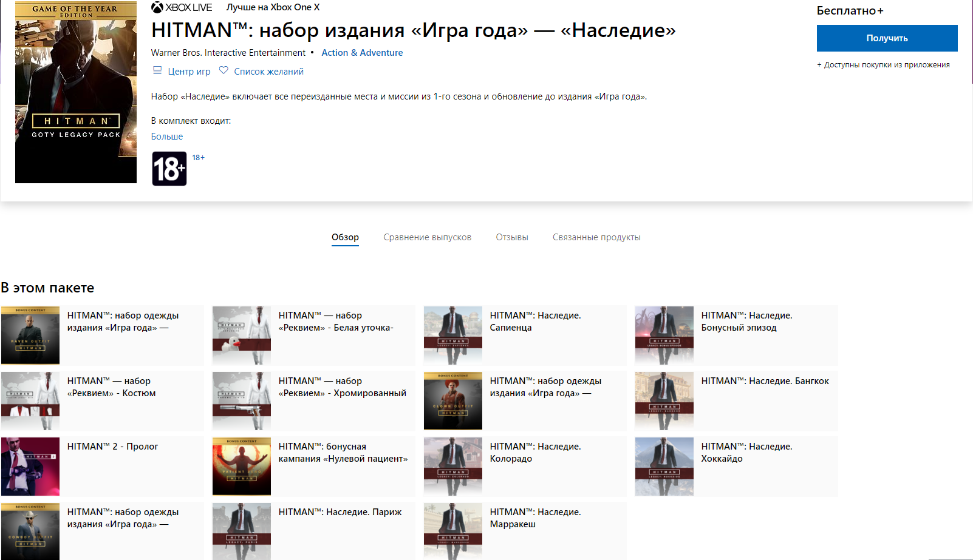973x560 pixels.
Task: Open the Наследие. Бангкок title link
Action: [765, 381]
